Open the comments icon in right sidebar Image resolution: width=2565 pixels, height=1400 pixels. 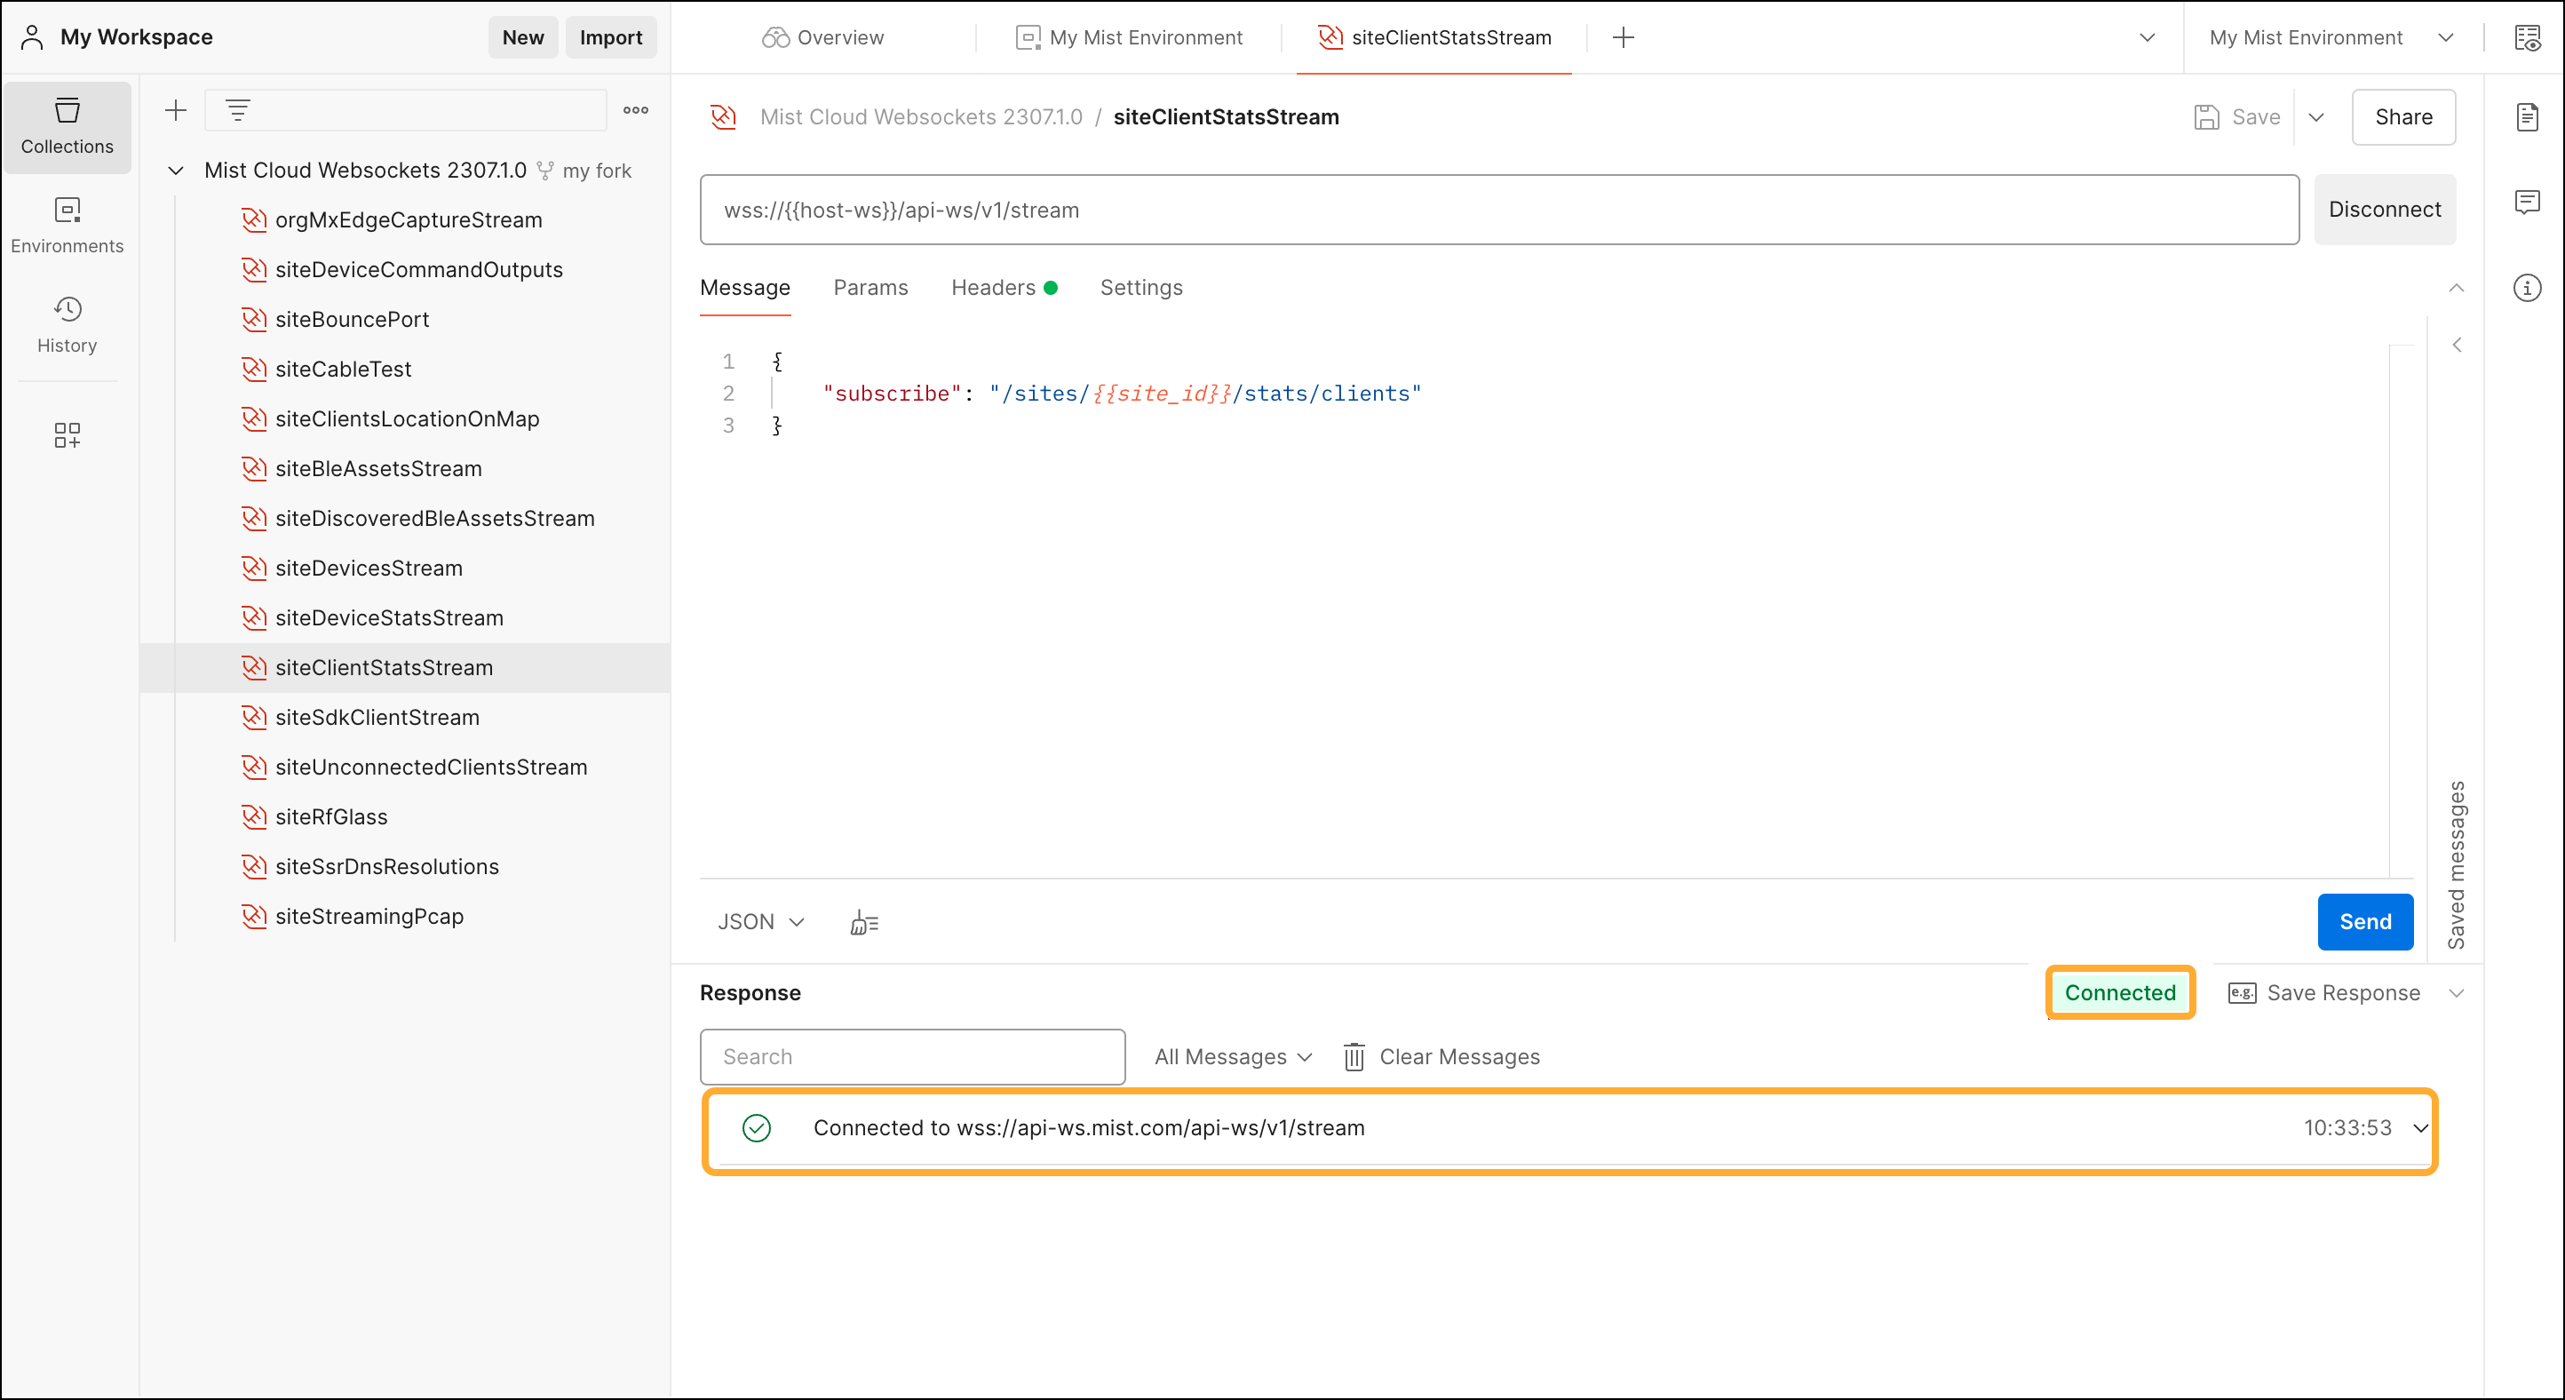click(x=2526, y=203)
